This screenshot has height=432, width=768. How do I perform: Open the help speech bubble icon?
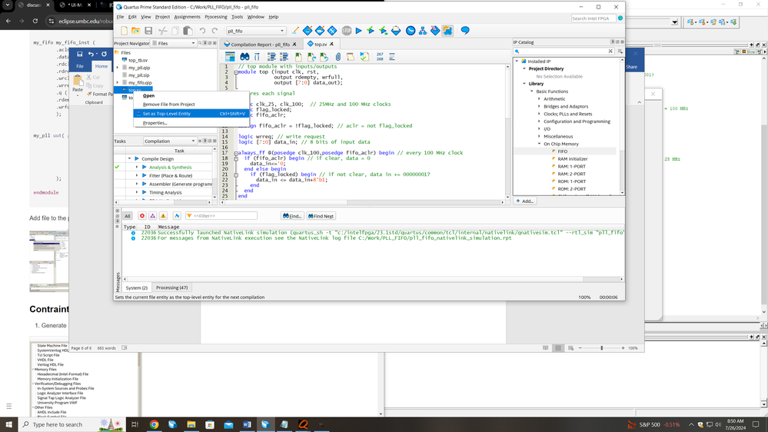pos(464,31)
